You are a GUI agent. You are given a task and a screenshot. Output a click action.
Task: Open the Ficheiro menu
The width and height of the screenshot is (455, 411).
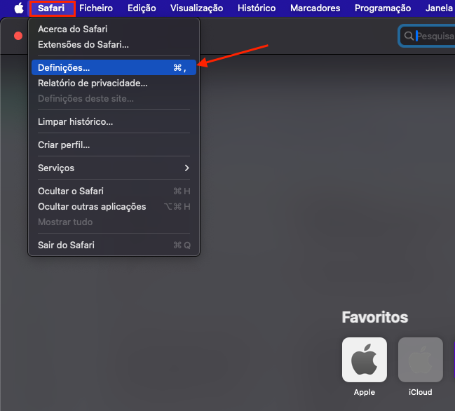(x=96, y=8)
